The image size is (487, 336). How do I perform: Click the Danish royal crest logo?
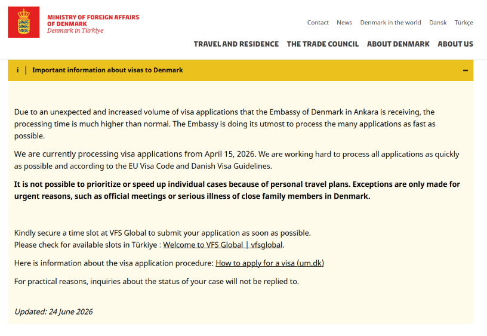(24, 22)
